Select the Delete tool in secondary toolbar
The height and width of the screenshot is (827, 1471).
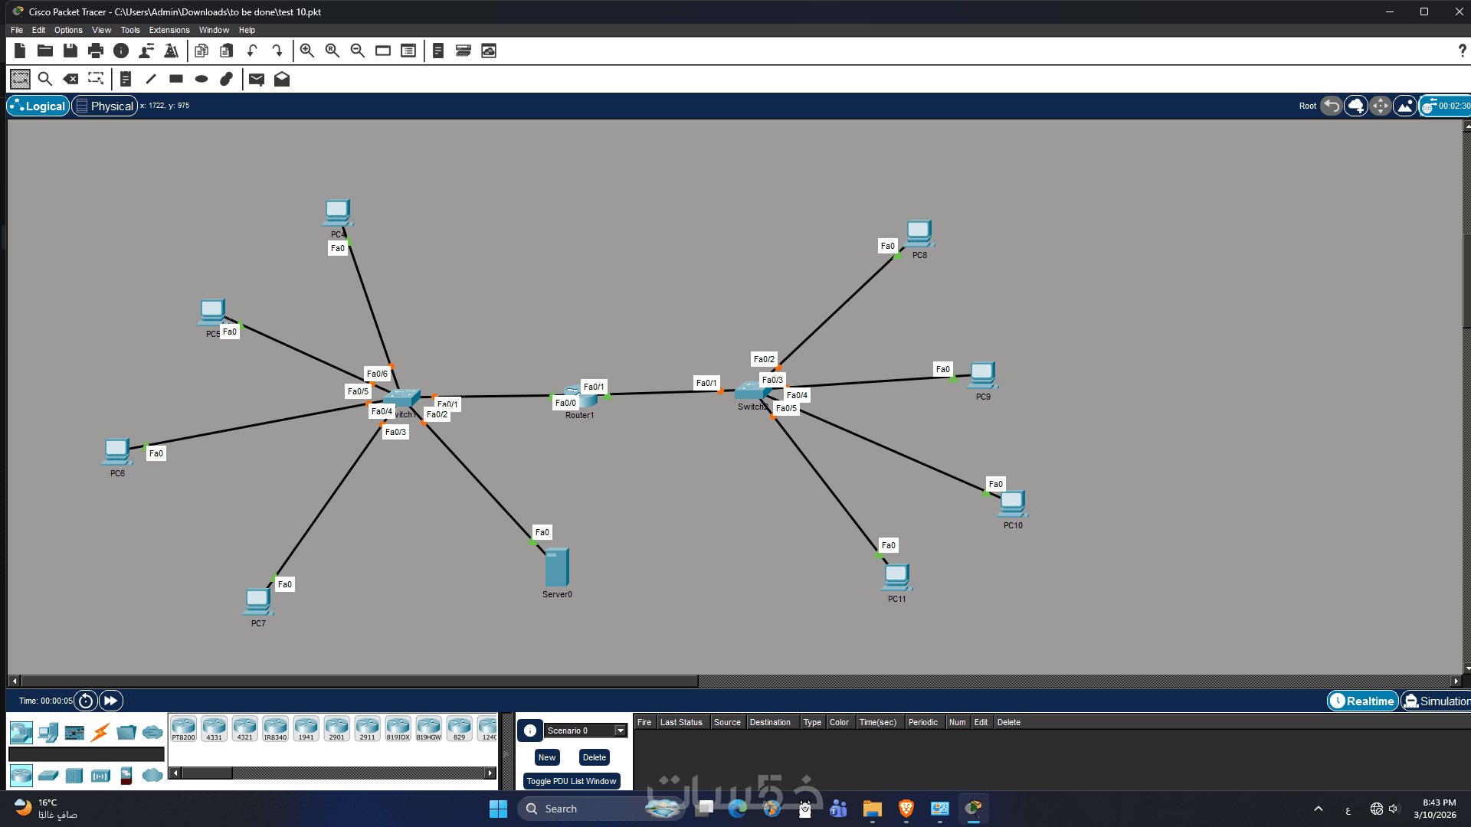tap(70, 79)
